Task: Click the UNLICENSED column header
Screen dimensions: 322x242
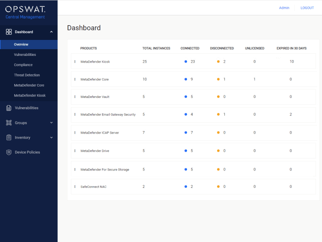Action: (254, 48)
